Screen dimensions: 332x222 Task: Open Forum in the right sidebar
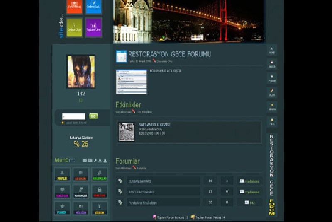click(x=272, y=79)
